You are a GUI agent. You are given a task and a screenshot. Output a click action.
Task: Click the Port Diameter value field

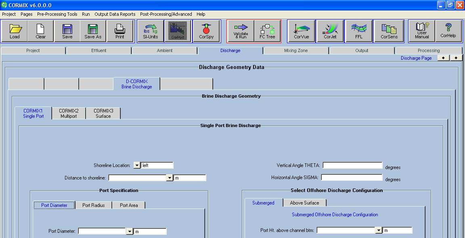pos(102,231)
